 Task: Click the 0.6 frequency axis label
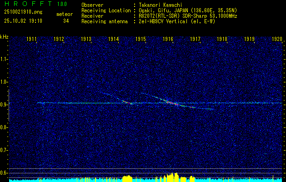4,173
